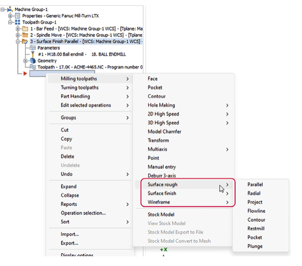Viewport: 302px width, 266px height.
Task: Click the Surface Finish Parallel folder icon
Action: coord(25,42)
